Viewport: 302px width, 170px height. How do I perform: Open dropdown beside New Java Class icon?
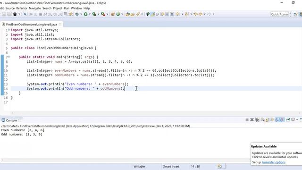click(x=122, y=14)
